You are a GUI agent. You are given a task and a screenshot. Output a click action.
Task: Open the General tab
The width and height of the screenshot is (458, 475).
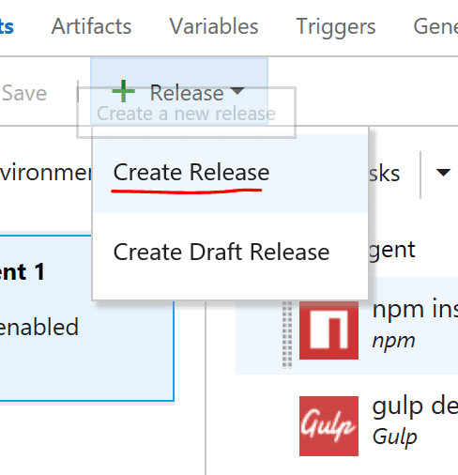click(x=435, y=26)
